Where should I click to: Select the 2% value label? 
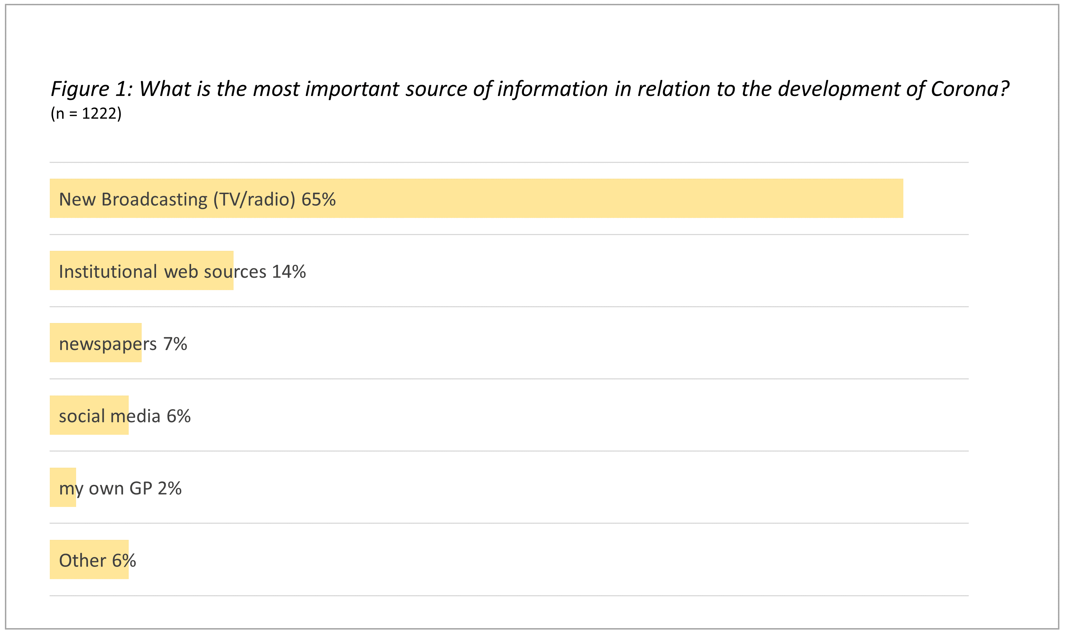pyautogui.click(x=169, y=488)
